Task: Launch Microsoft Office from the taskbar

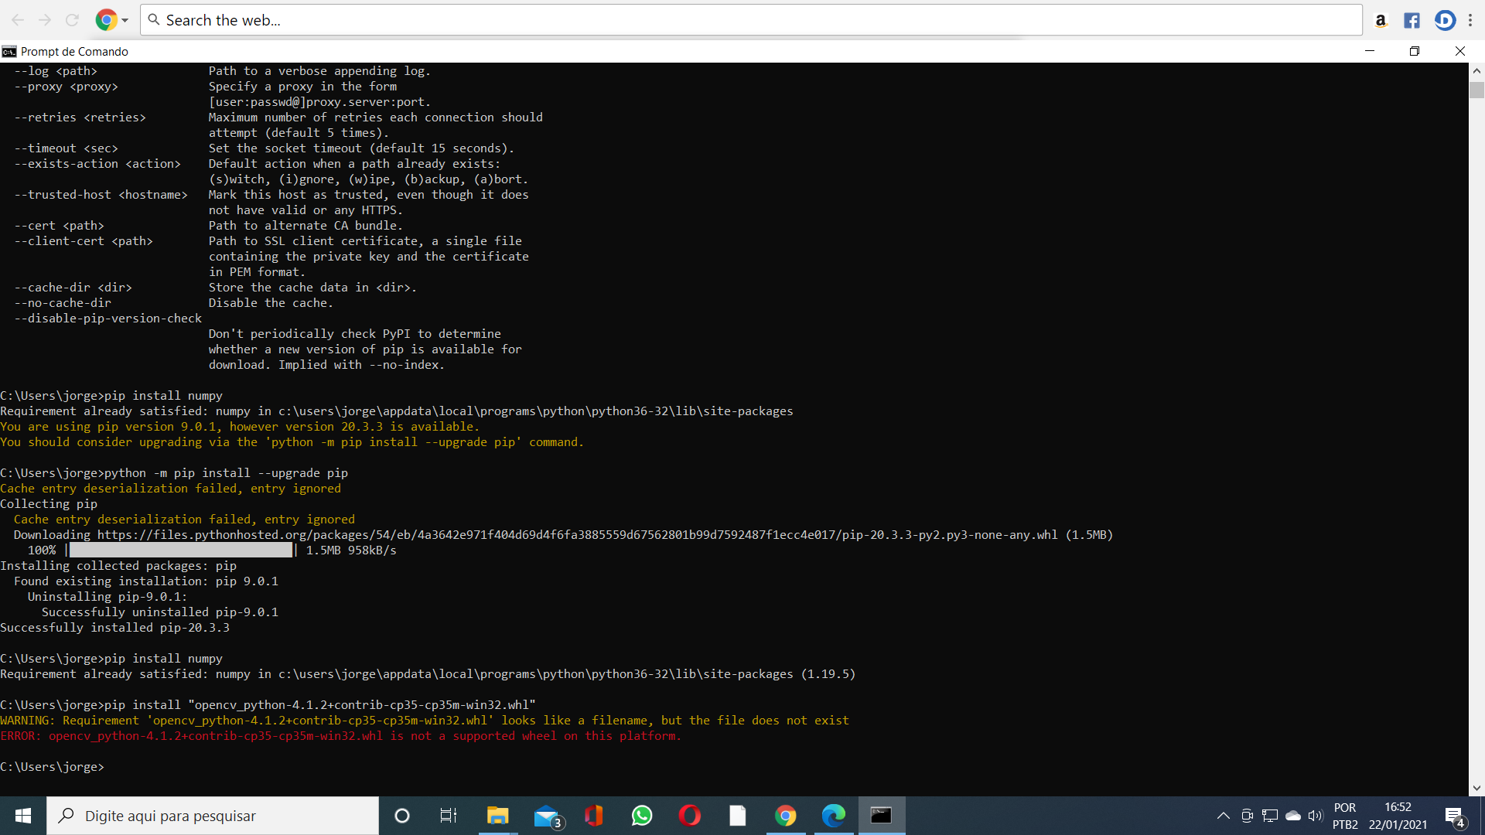Action: tap(594, 816)
